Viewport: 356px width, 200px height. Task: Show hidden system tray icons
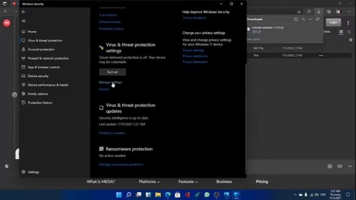click(295, 195)
